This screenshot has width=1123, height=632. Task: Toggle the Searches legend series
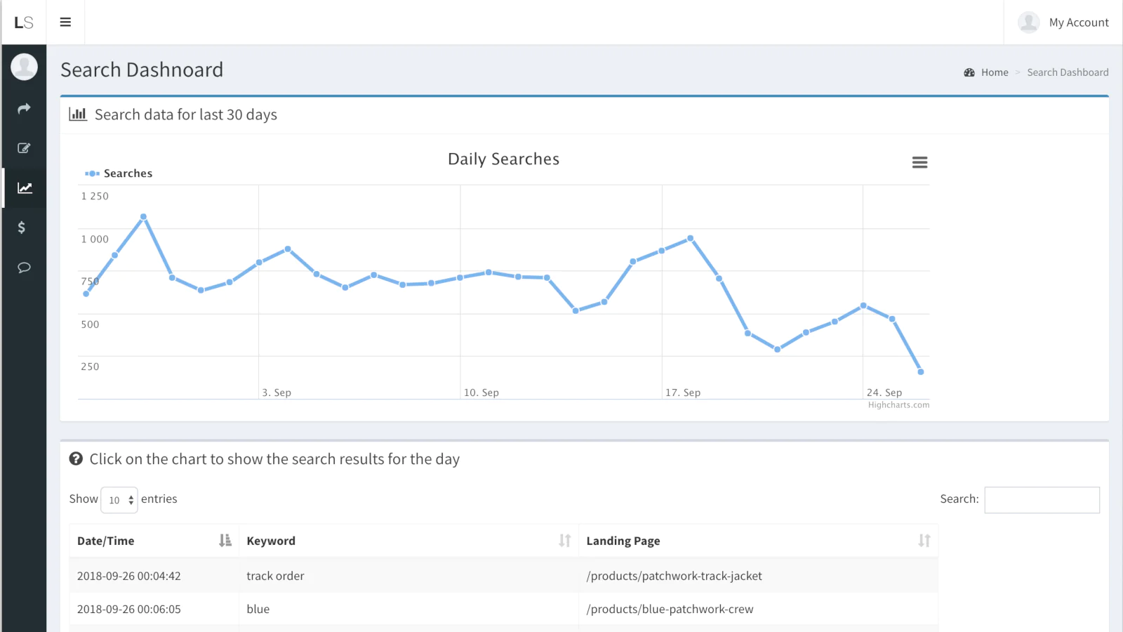click(119, 173)
